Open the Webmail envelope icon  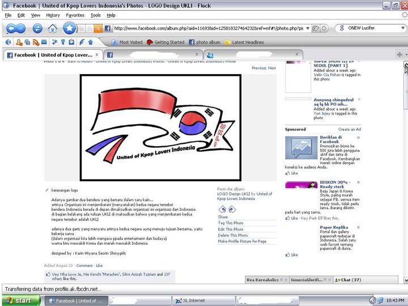point(44,42)
